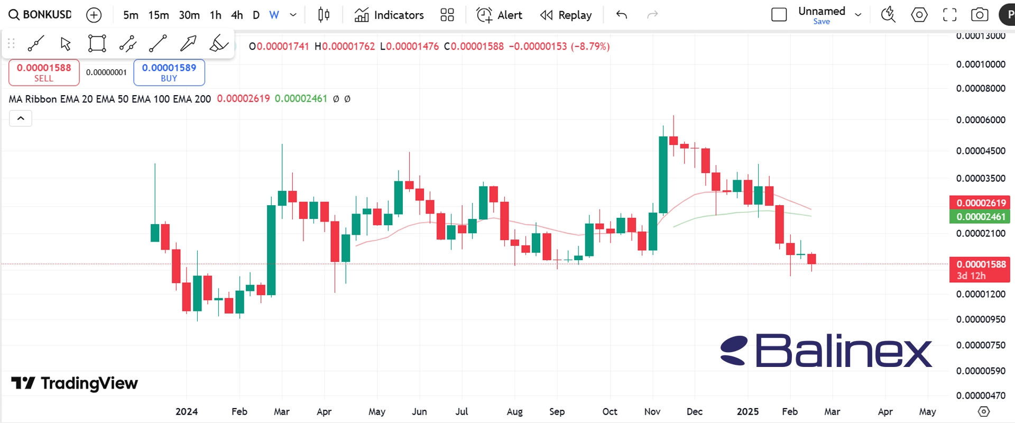The image size is (1015, 423).
Task: Click the green 0.00002461 price axis label
Action: pyautogui.click(x=980, y=217)
